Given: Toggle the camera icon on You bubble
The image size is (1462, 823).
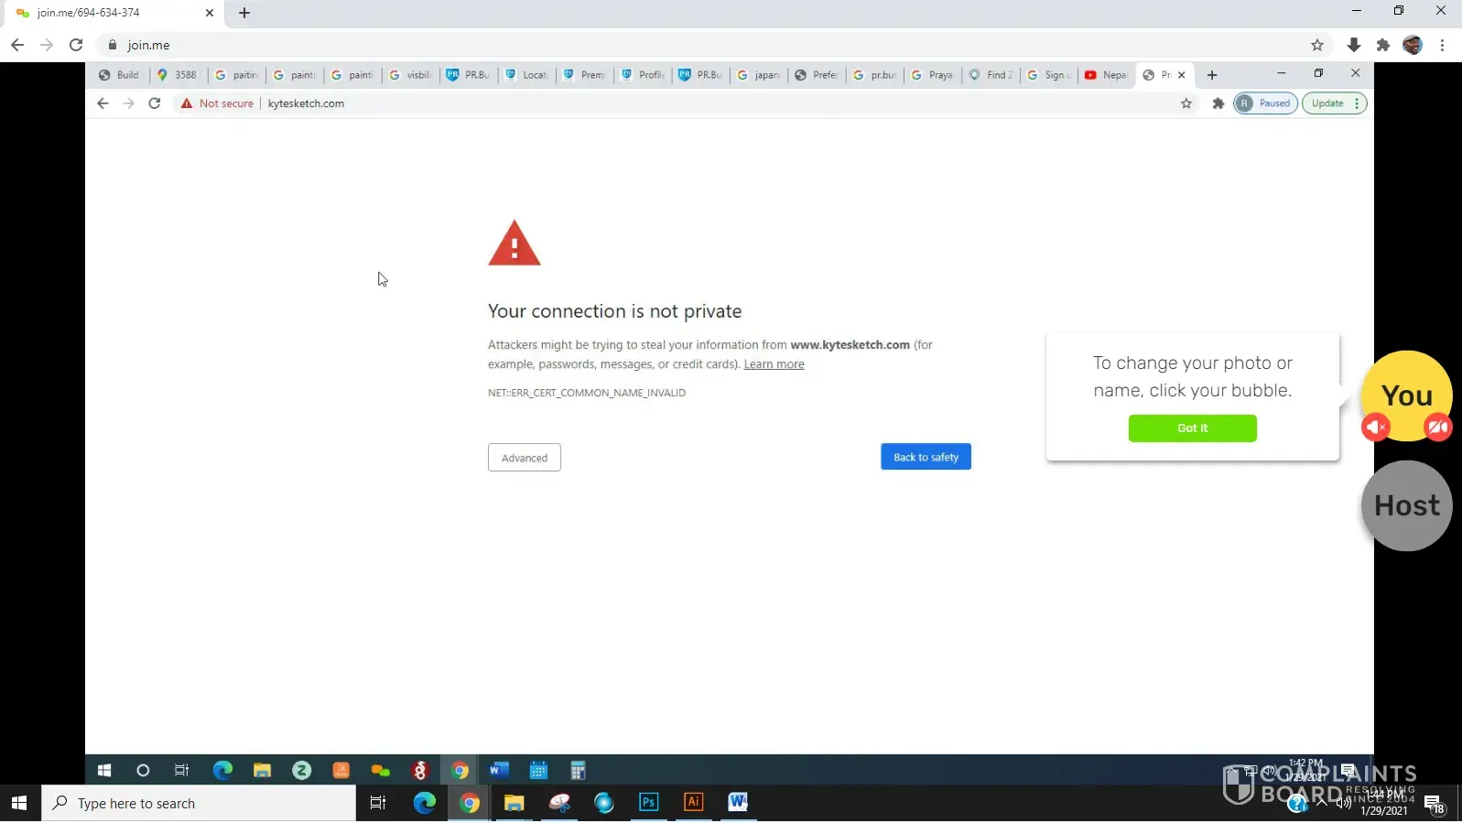Looking at the screenshot, I should coord(1437,428).
